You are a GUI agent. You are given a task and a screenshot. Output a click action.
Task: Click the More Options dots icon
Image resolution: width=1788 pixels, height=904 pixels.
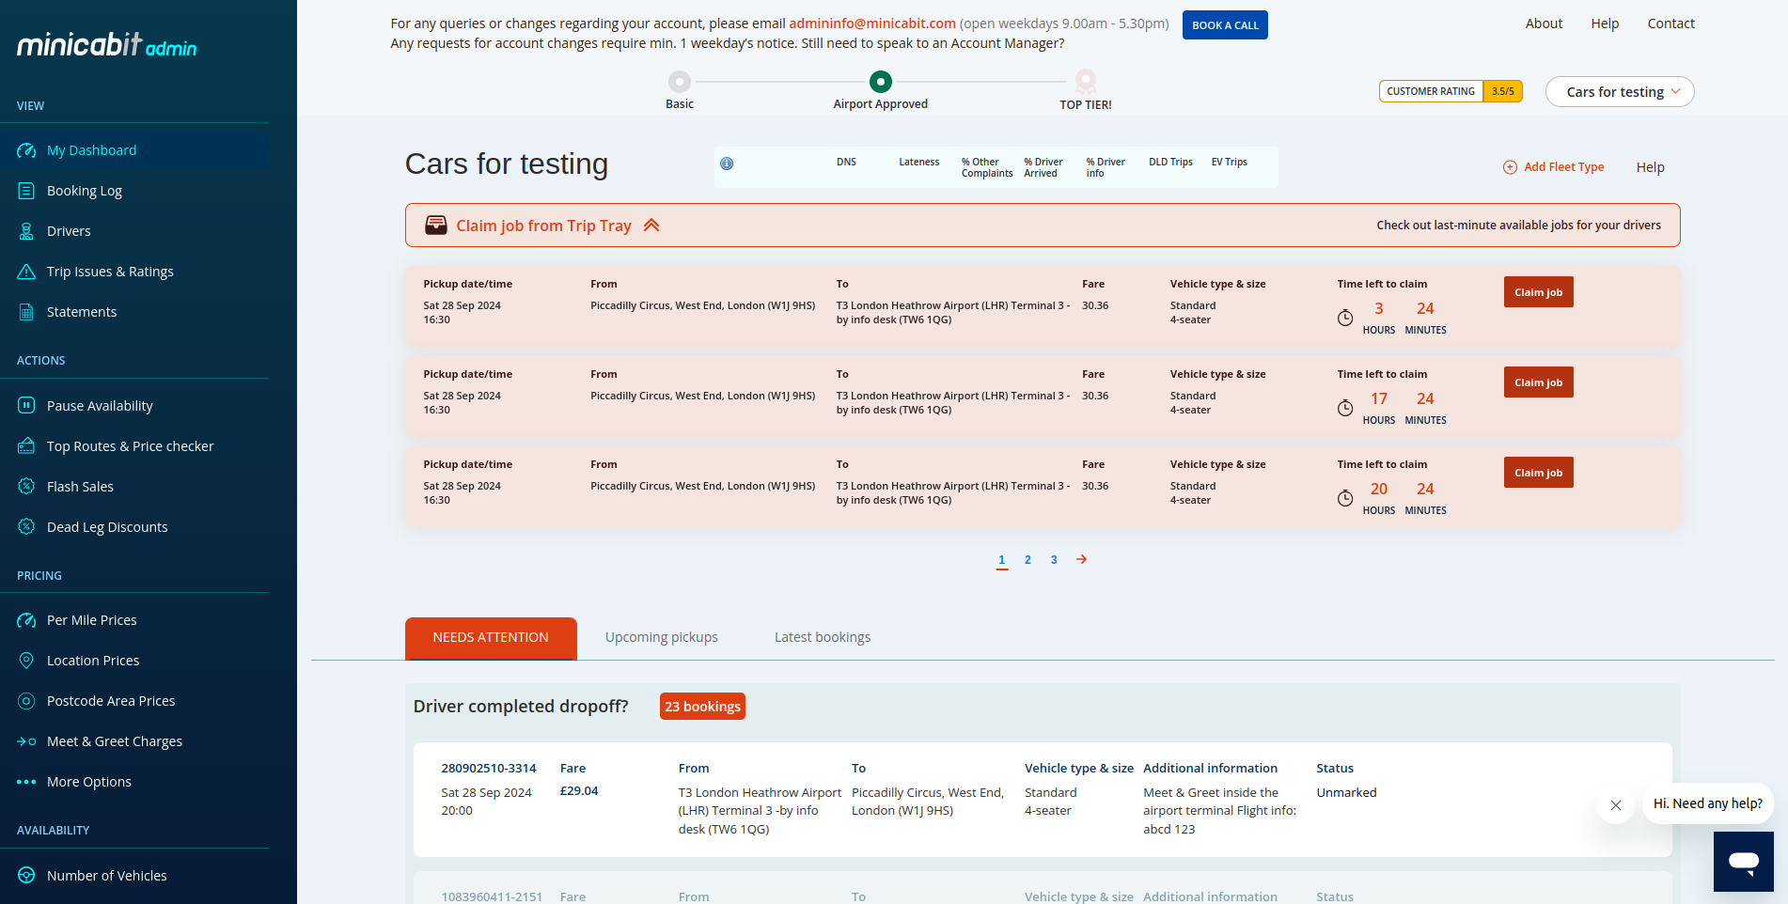coord(26,782)
